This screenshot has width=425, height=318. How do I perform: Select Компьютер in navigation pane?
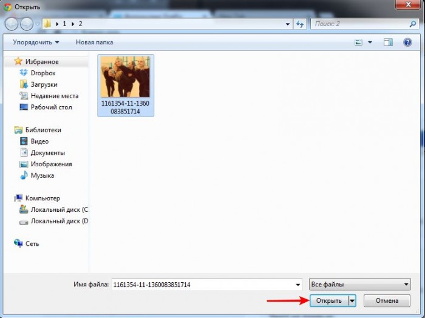(x=42, y=198)
